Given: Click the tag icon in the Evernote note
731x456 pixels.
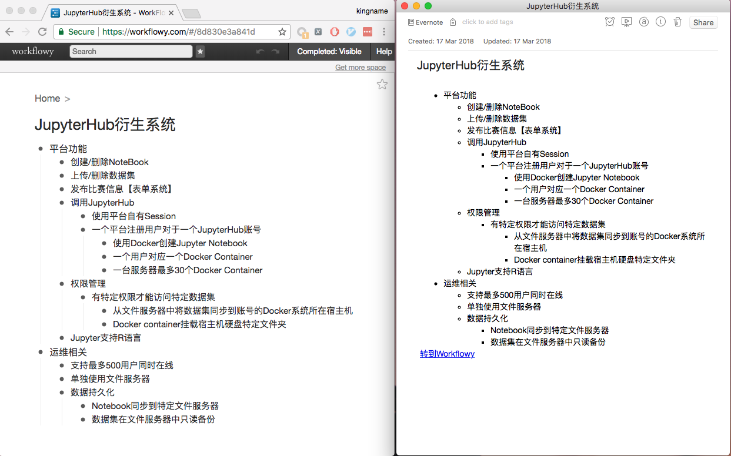Looking at the screenshot, I should [452, 22].
